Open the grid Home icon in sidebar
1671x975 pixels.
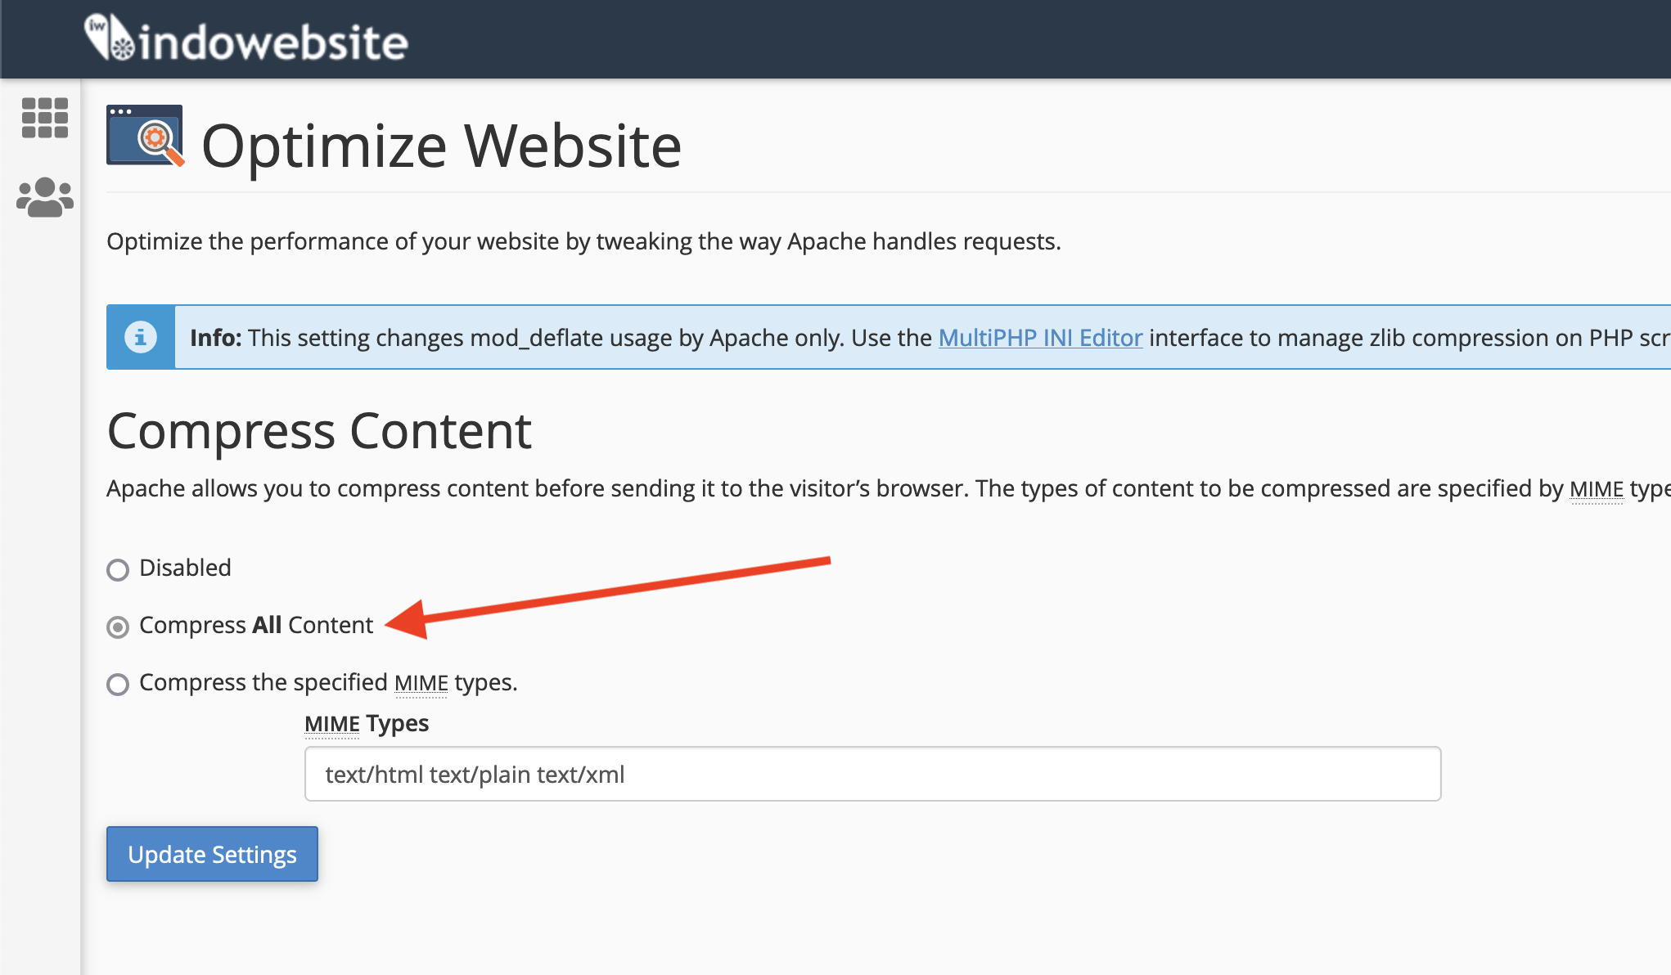pyautogui.click(x=45, y=118)
